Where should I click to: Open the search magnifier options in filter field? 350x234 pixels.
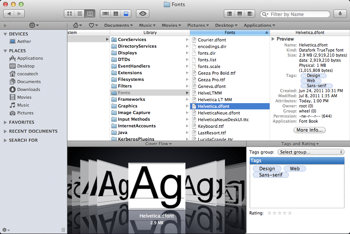265,14
